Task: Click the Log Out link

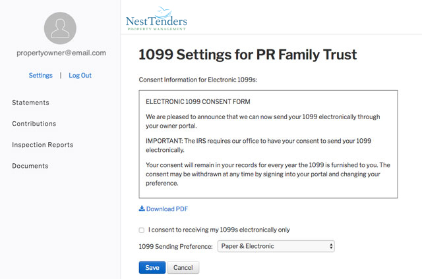Action: pyautogui.click(x=80, y=75)
